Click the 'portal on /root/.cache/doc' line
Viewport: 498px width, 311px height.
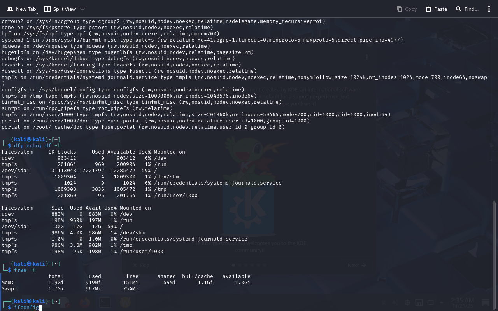point(143,127)
